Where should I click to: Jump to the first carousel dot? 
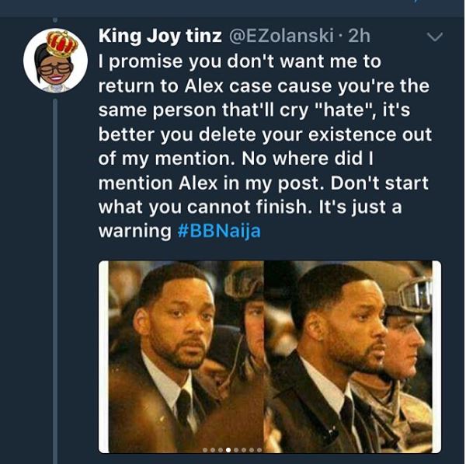tap(205, 450)
